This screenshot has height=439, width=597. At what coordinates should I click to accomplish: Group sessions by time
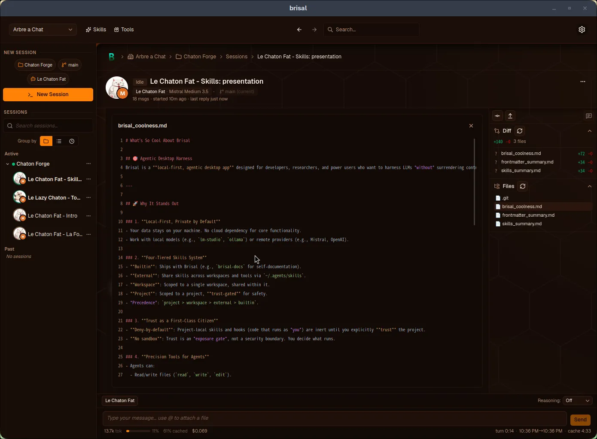click(x=72, y=141)
